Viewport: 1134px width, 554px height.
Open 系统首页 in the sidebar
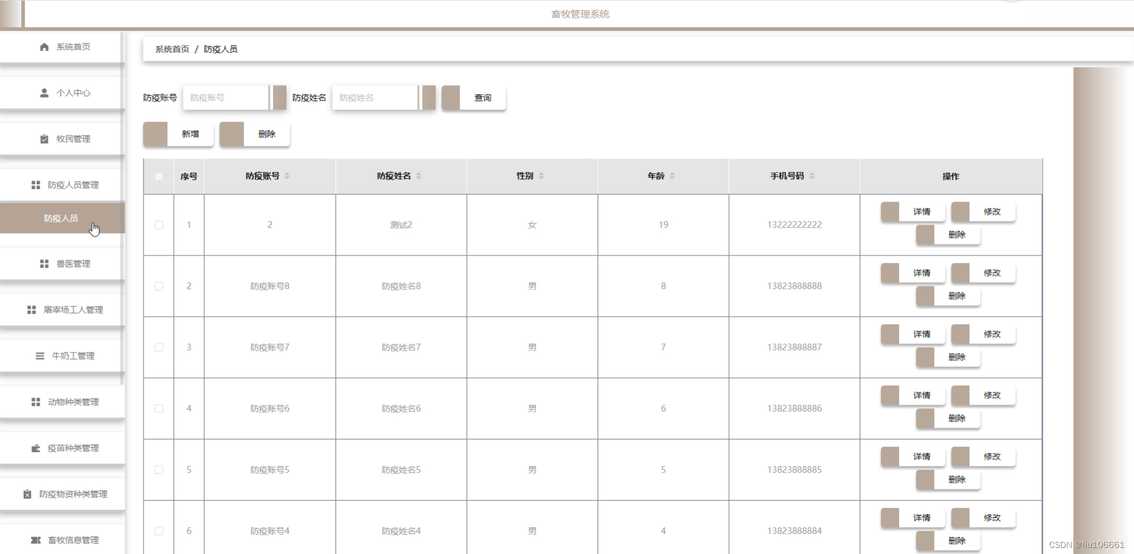[x=61, y=47]
